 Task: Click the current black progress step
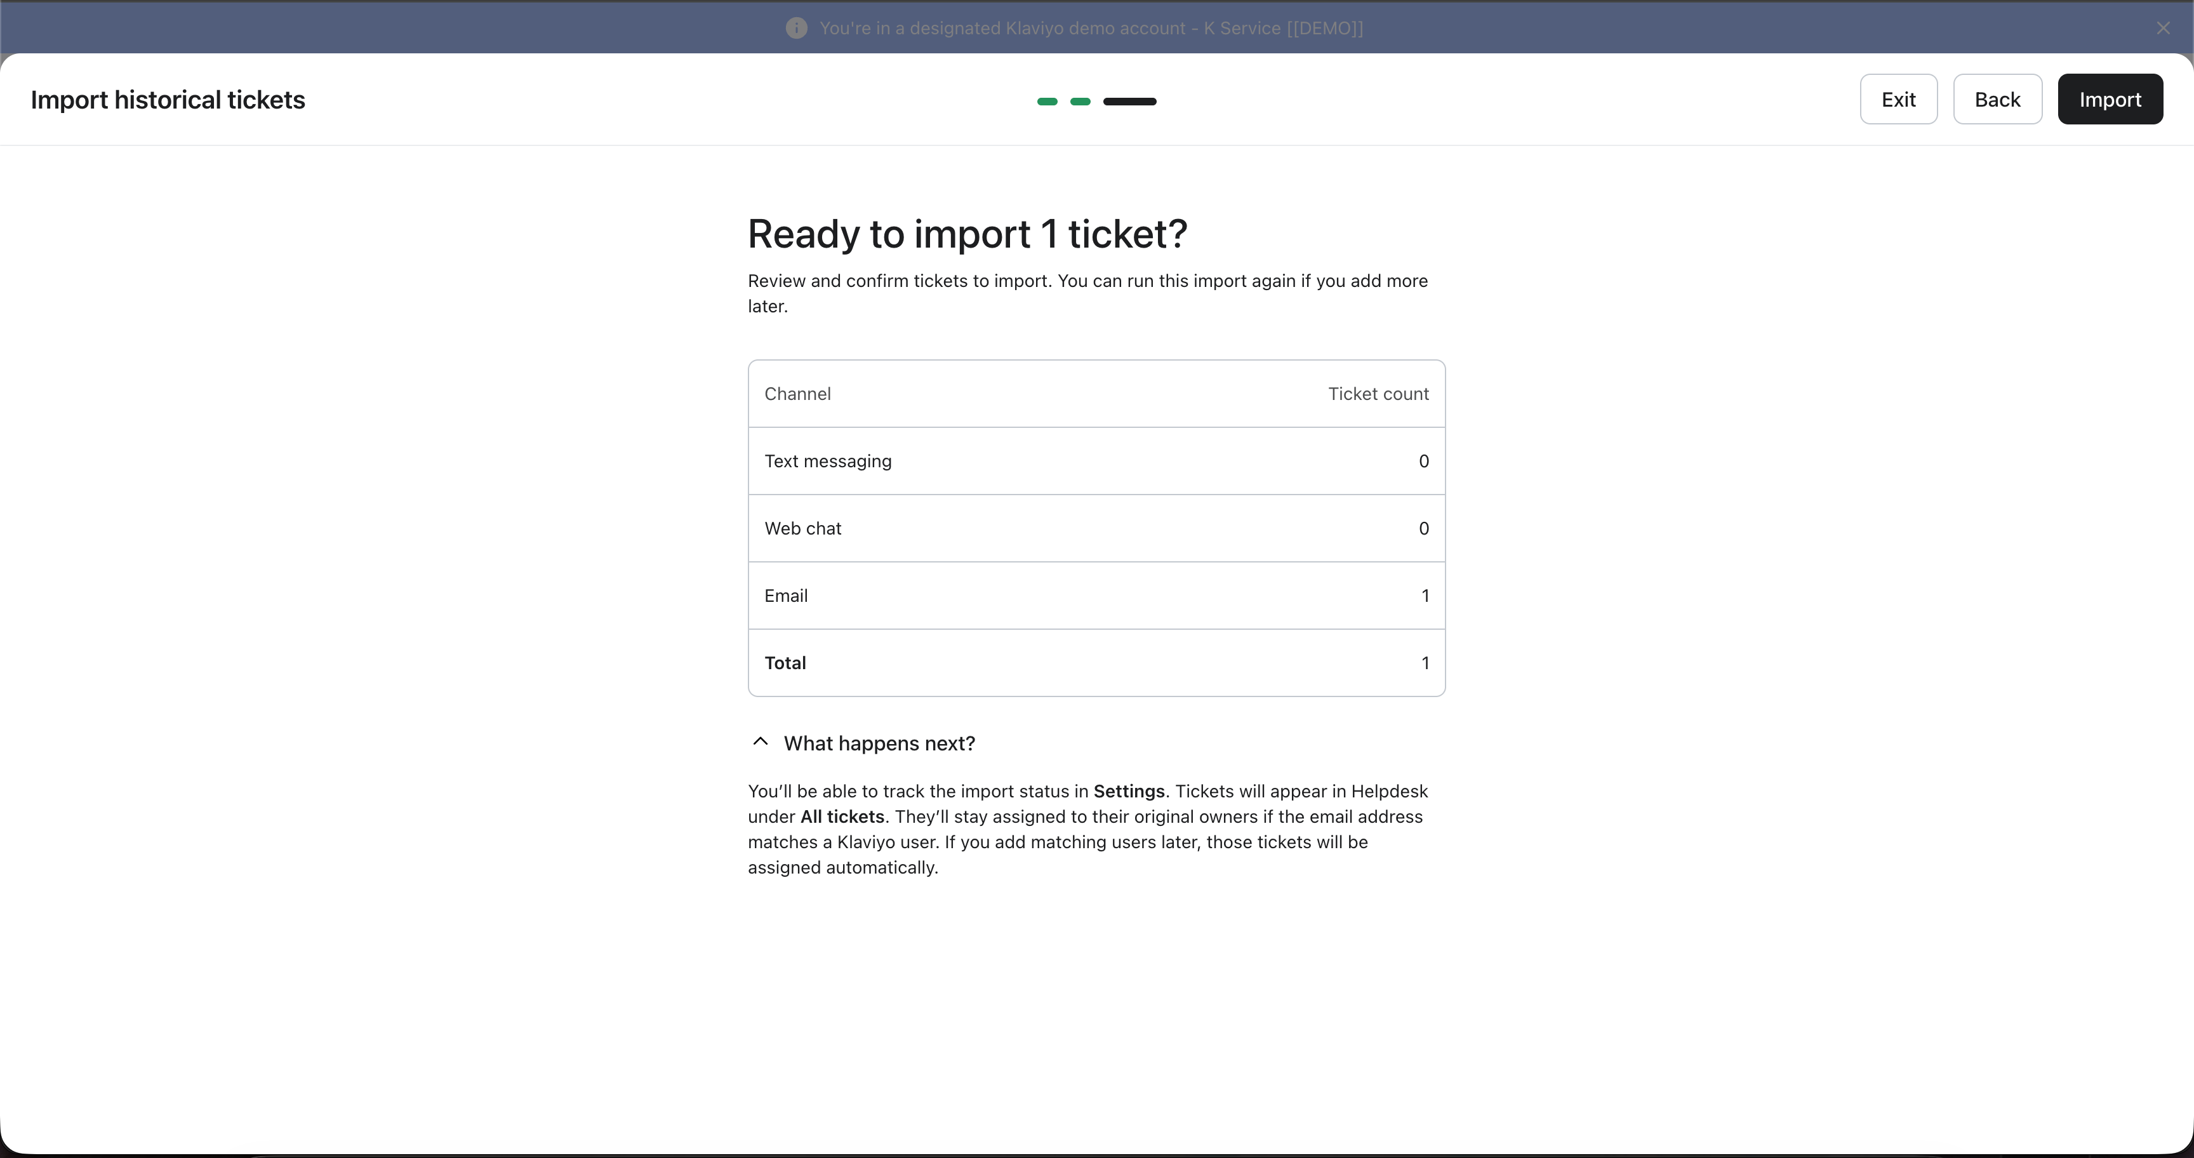1129,102
